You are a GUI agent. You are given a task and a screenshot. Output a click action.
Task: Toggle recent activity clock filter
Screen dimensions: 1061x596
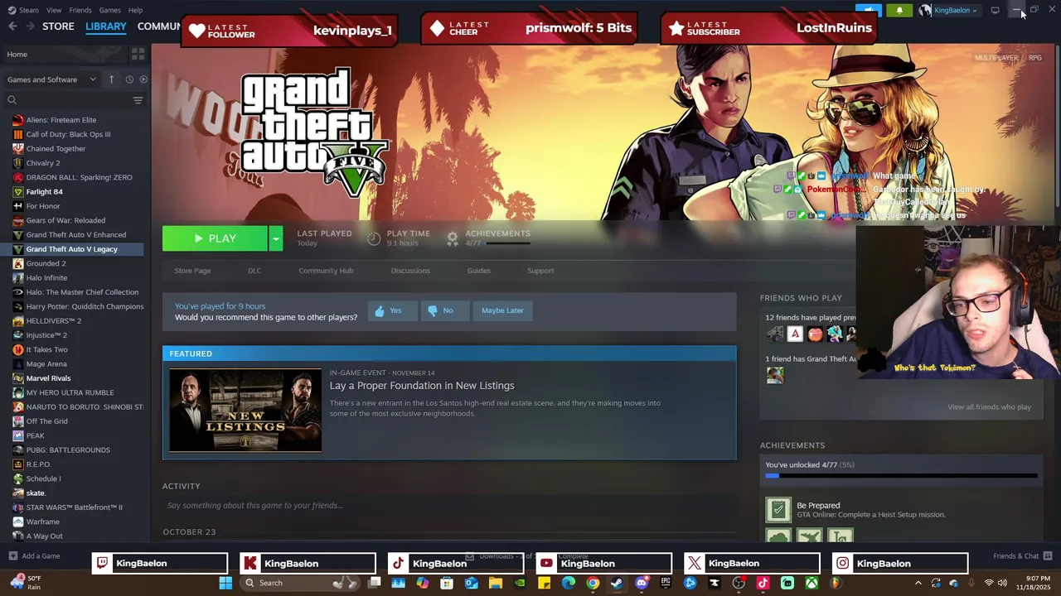coord(129,79)
